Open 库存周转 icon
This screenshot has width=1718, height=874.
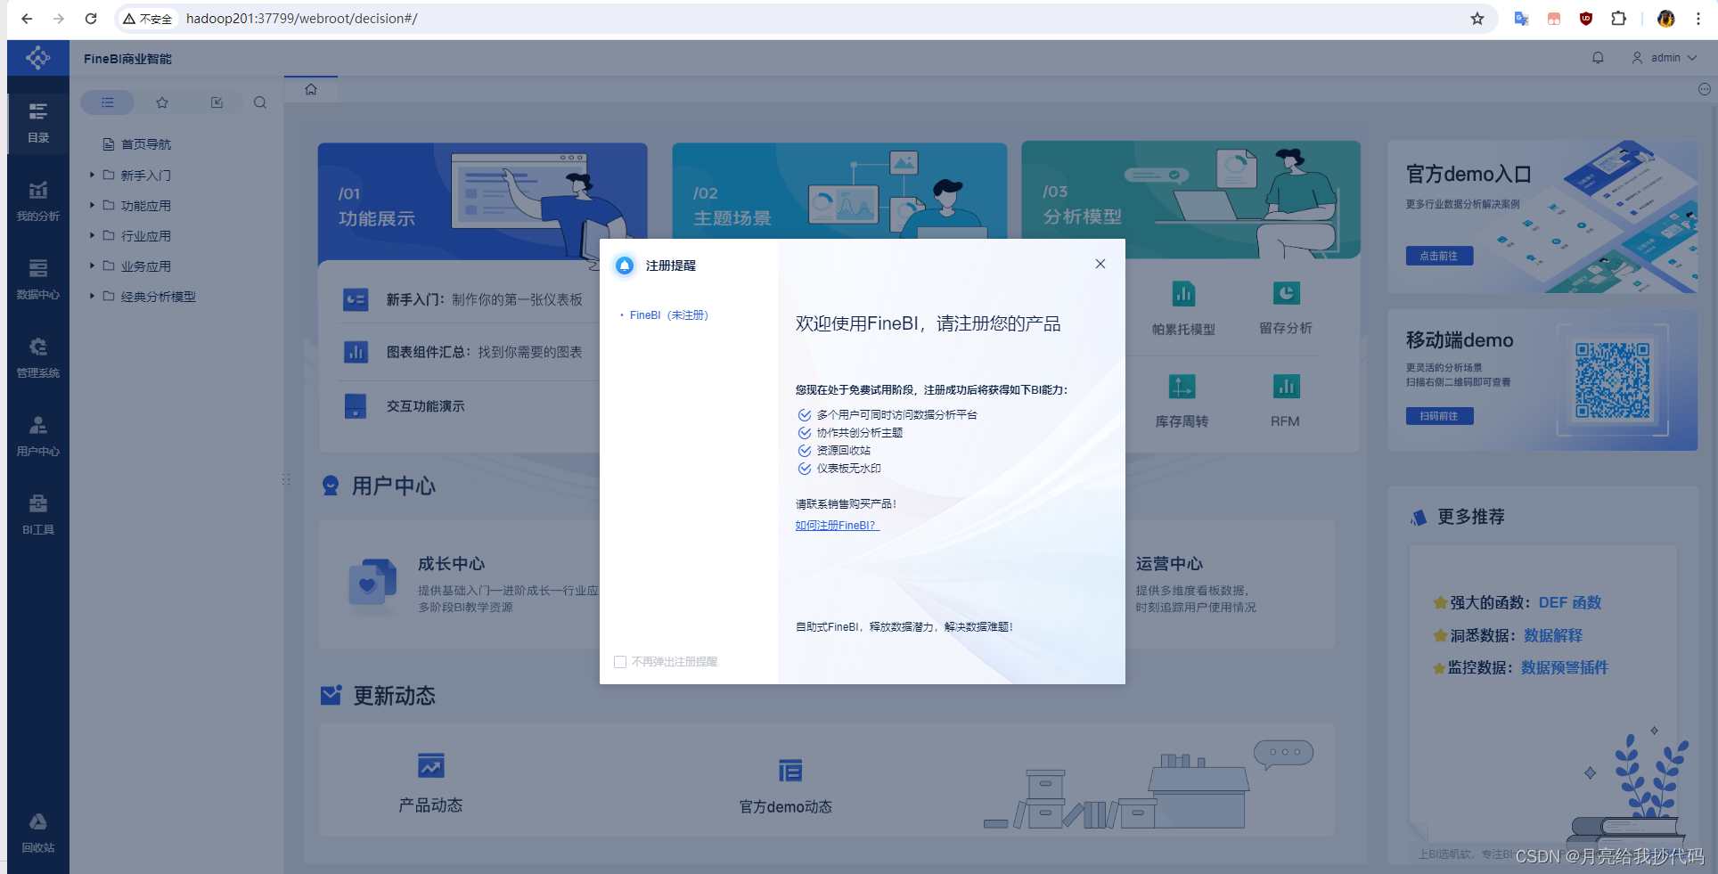click(x=1182, y=387)
